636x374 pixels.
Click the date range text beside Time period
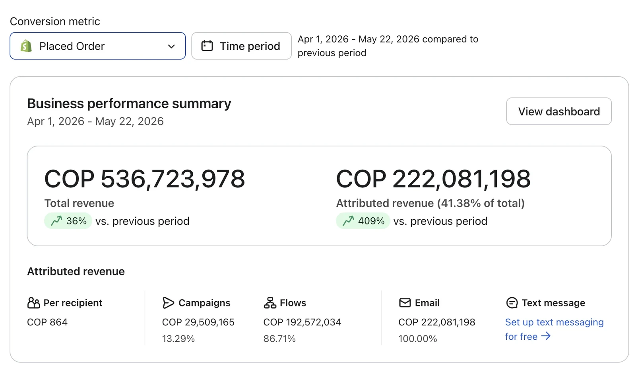click(388, 46)
